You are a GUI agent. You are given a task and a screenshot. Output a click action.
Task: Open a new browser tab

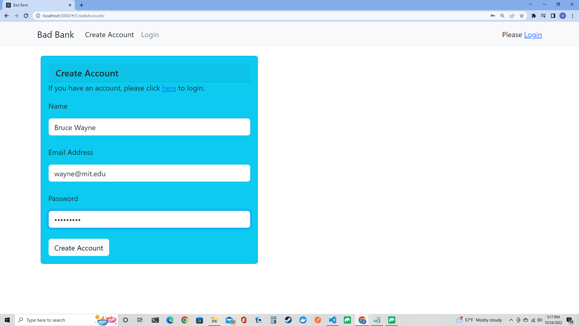[81, 5]
